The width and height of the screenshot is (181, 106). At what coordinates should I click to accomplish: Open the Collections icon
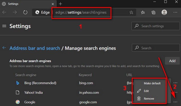153,12
